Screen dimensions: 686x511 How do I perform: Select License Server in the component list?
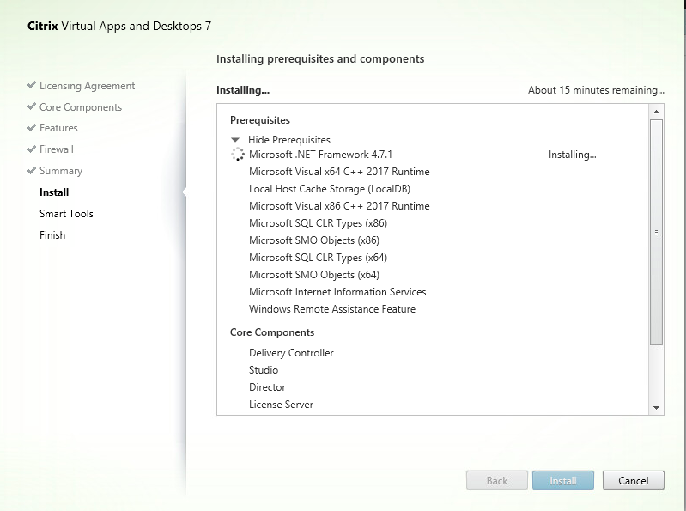[x=281, y=405]
